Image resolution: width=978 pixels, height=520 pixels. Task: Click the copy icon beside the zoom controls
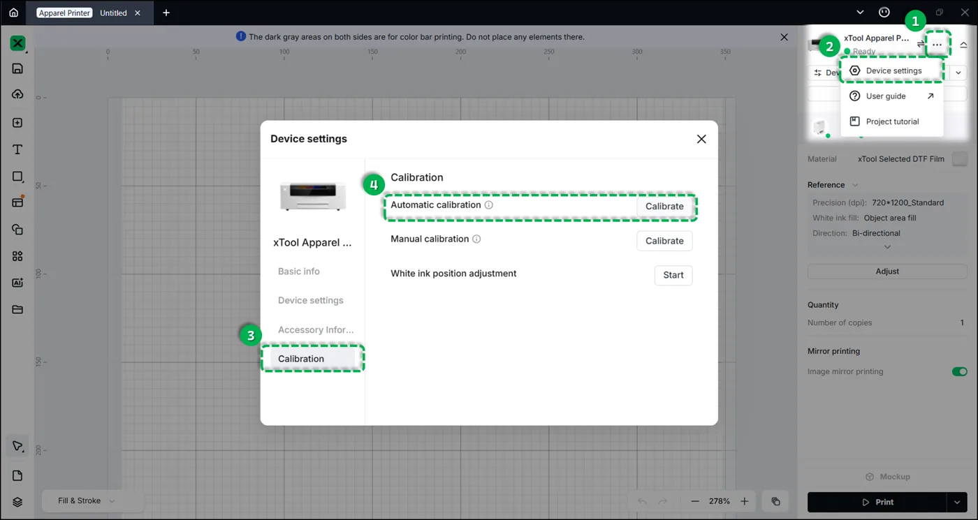pyautogui.click(x=775, y=501)
